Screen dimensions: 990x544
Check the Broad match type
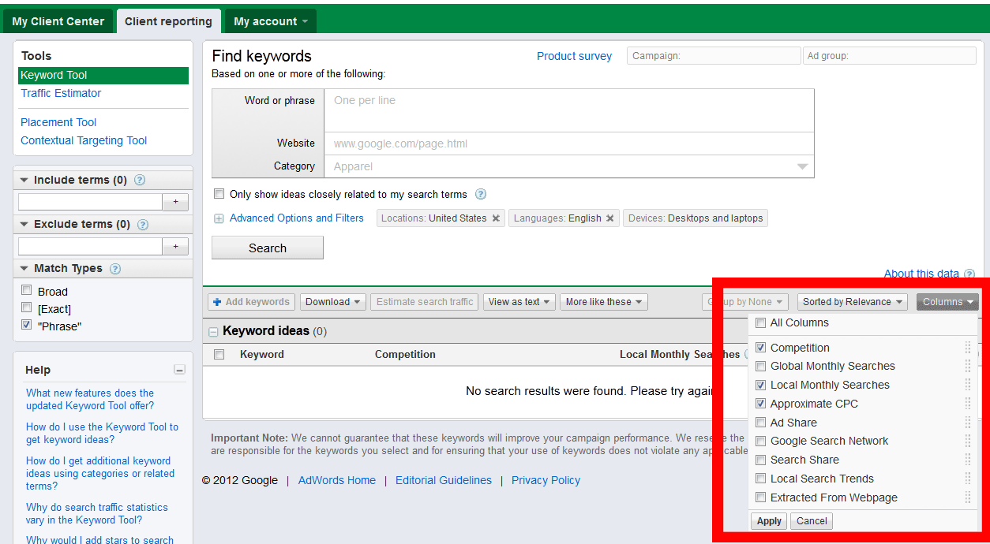point(27,290)
